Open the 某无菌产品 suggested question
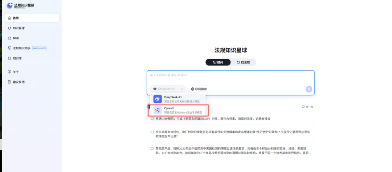This screenshot has height=172, width=392. (230, 151)
